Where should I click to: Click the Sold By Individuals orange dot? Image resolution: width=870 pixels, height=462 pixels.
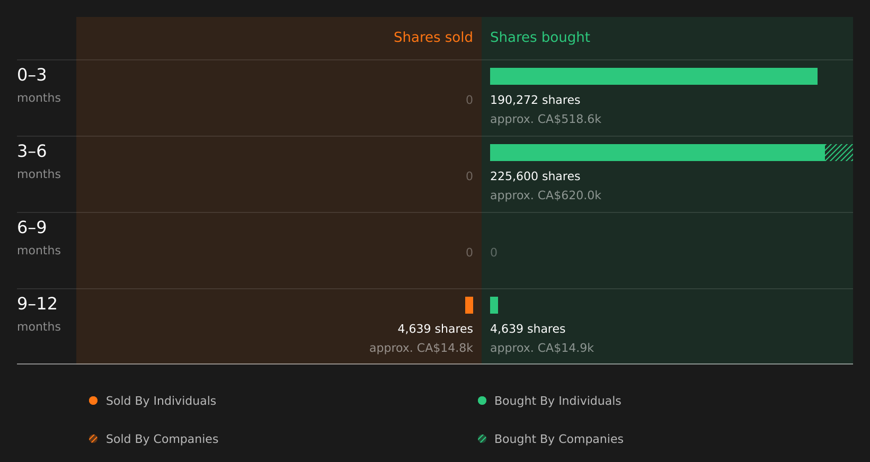(93, 401)
